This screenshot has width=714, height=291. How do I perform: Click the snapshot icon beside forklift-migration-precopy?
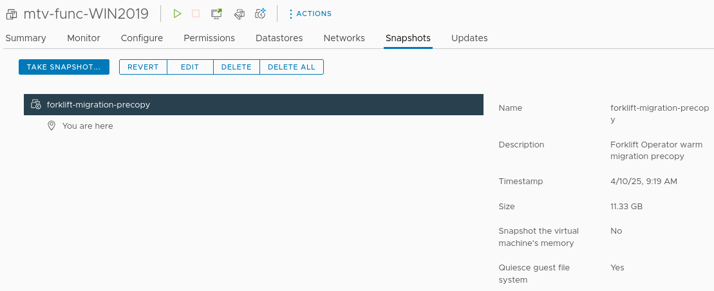[36, 104]
